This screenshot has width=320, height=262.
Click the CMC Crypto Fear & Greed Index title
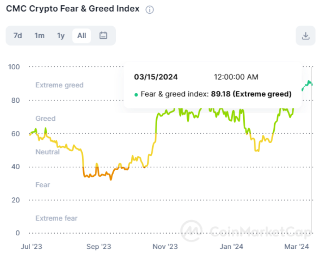[x=73, y=9]
